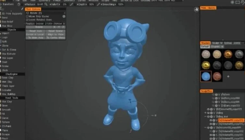The height and width of the screenshot is (140, 245).
Task: Select the Base Clay tool
Action: (x=8, y=78)
